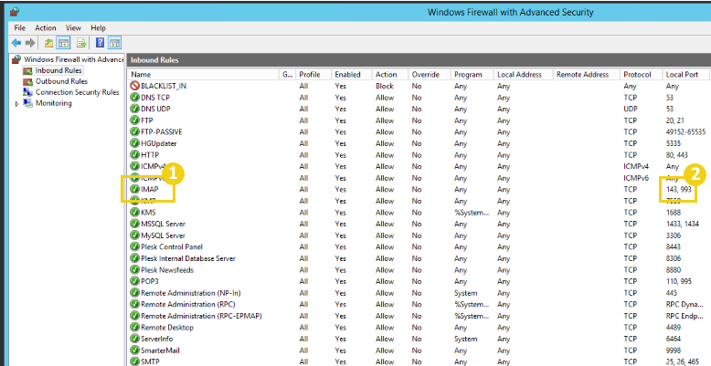Sort by the Profile column header

(313, 74)
